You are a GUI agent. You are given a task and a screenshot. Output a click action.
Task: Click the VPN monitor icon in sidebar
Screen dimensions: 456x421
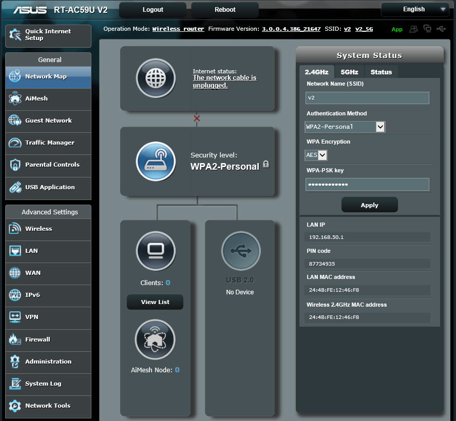click(x=15, y=317)
